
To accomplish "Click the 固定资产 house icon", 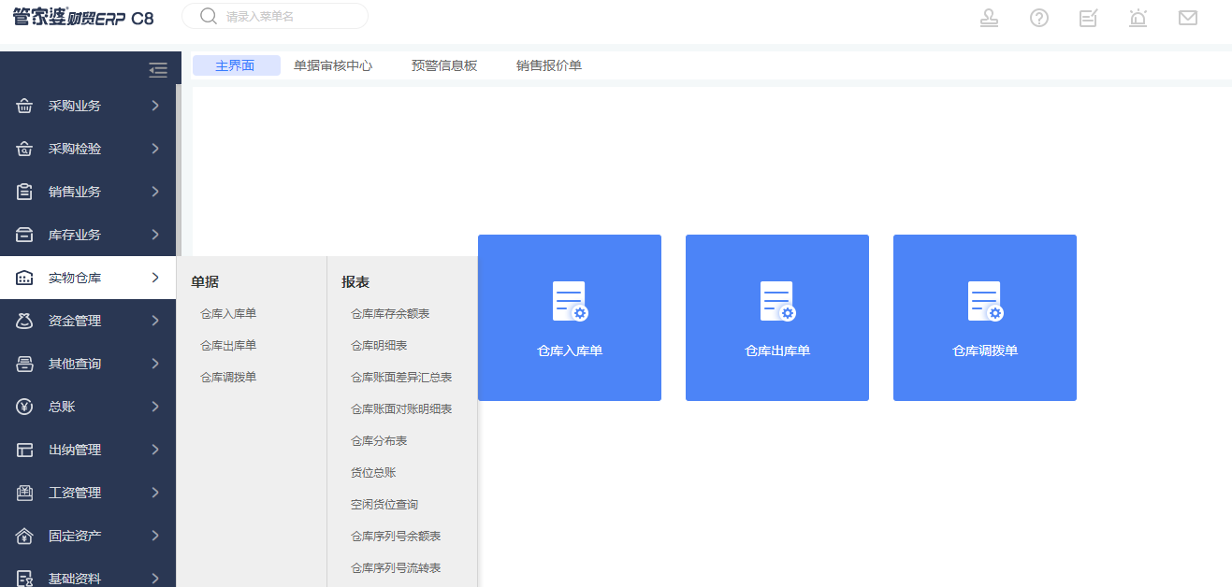I will tap(25, 536).
